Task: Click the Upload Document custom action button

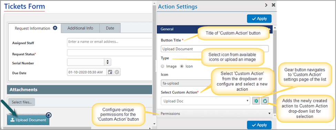Action: 28,120
